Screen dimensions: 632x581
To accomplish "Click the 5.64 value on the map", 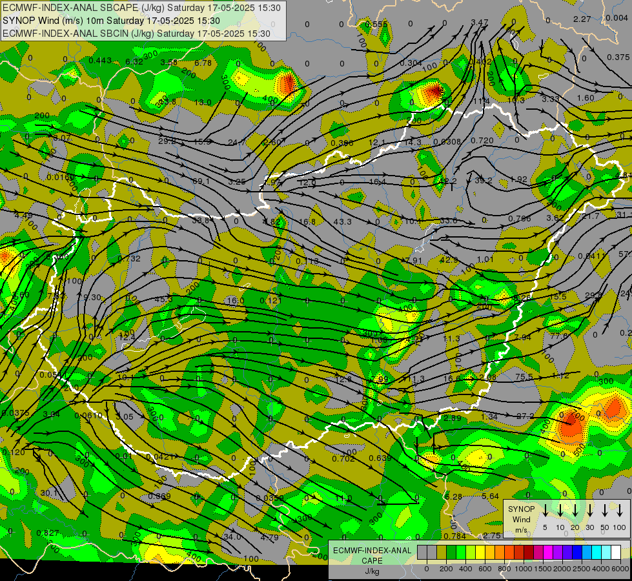I will click(490, 496).
